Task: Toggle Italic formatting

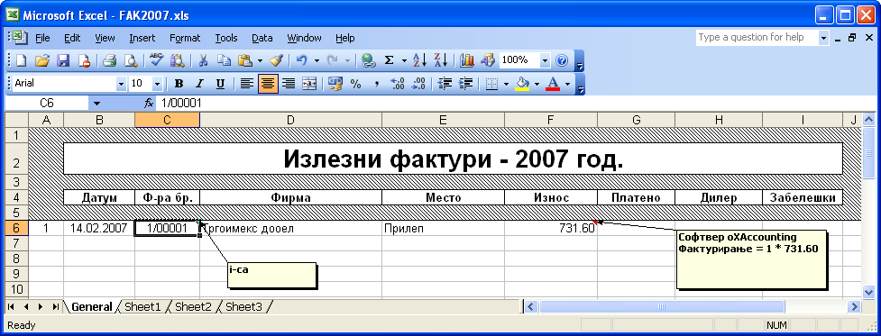Action: coord(199,84)
